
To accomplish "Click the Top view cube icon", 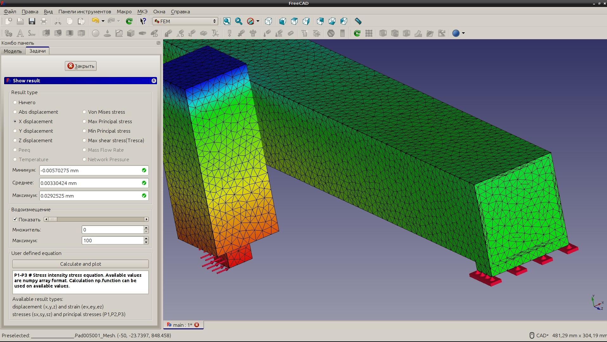I will coord(294,21).
